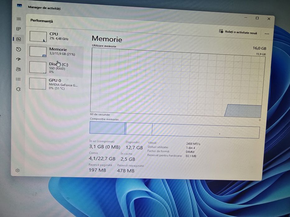This screenshot has height=217, width=290.
Task: Click the run new task icon
Action: coord(221,31)
